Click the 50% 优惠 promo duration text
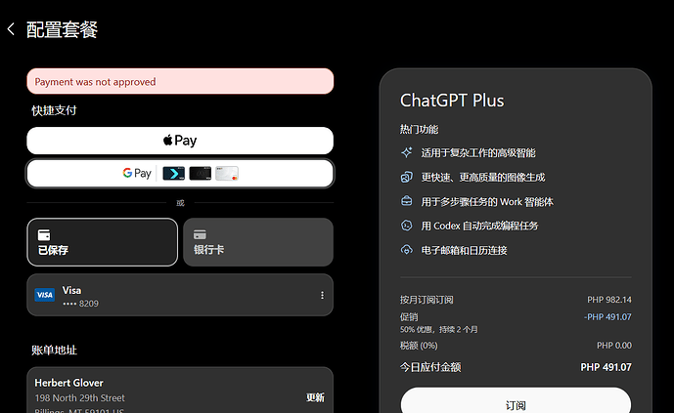The image size is (674, 413). pos(439,329)
